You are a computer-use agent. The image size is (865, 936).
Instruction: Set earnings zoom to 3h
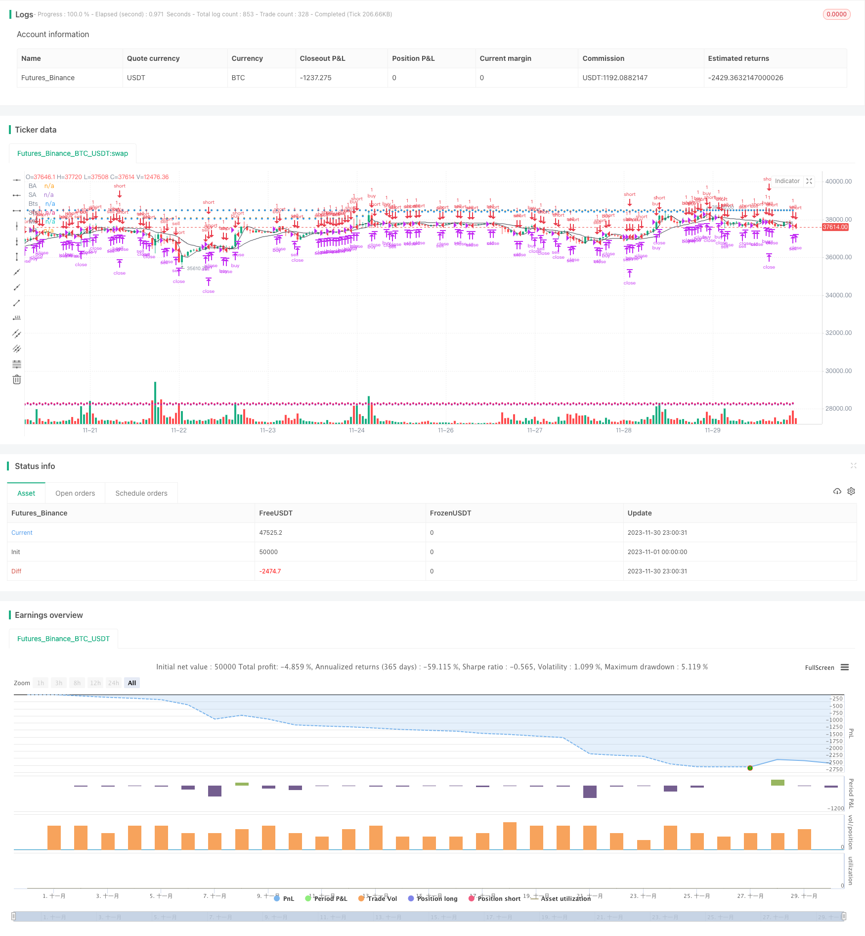59,683
